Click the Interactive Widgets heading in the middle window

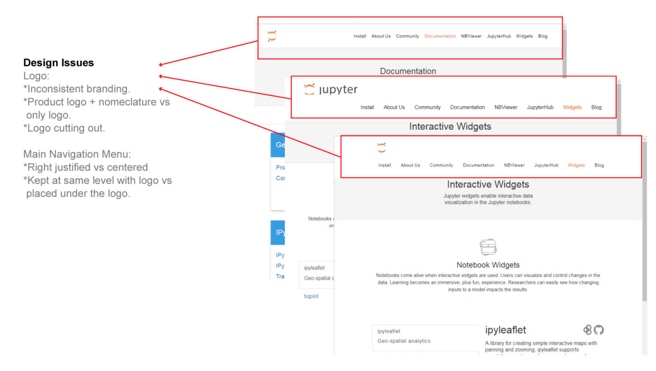point(451,126)
